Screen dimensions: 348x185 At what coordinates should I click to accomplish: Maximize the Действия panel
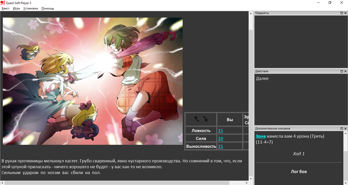[342, 72]
